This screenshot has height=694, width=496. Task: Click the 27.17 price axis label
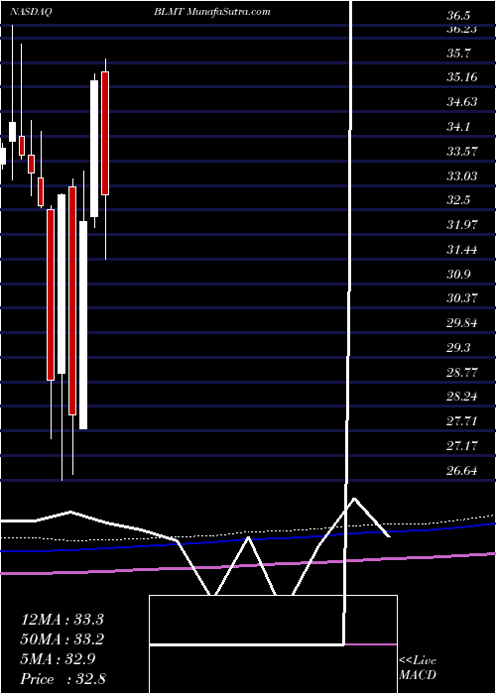[462, 446]
